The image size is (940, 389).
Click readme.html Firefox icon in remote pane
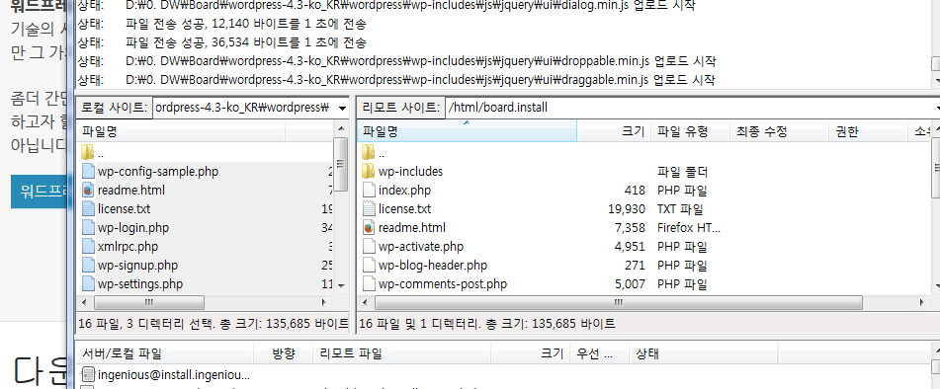369,227
